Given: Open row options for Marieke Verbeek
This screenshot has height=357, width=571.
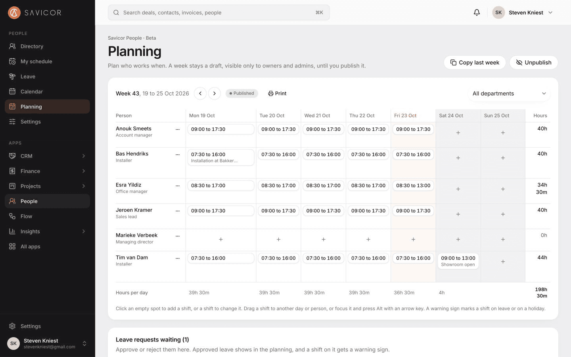Looking at the screenshot, I should (x=178, y=236).
